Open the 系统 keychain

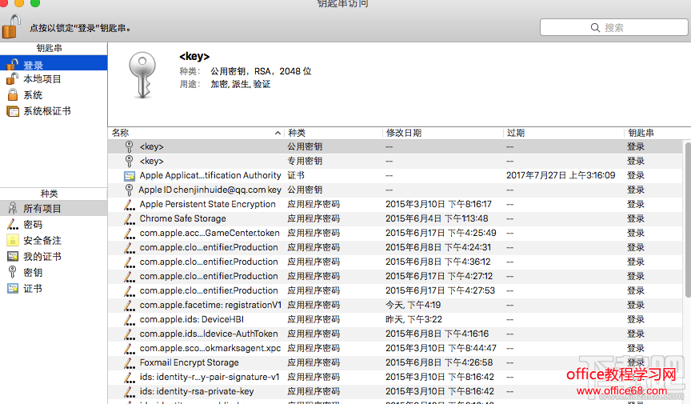(33, 95)
